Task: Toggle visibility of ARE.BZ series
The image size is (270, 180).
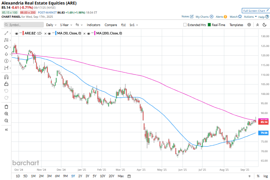Action: tap(17, 33)
